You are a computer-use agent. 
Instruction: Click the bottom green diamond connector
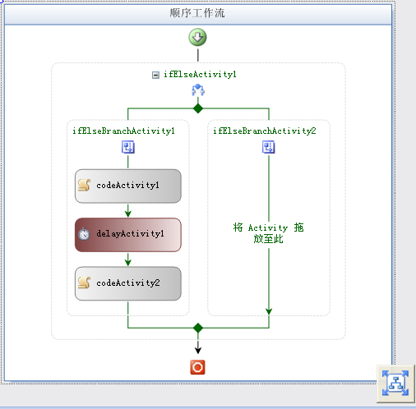[x=198, y=328]
